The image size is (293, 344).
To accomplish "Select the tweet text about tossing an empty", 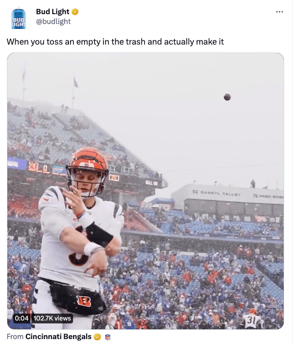I will coord(115,42).
